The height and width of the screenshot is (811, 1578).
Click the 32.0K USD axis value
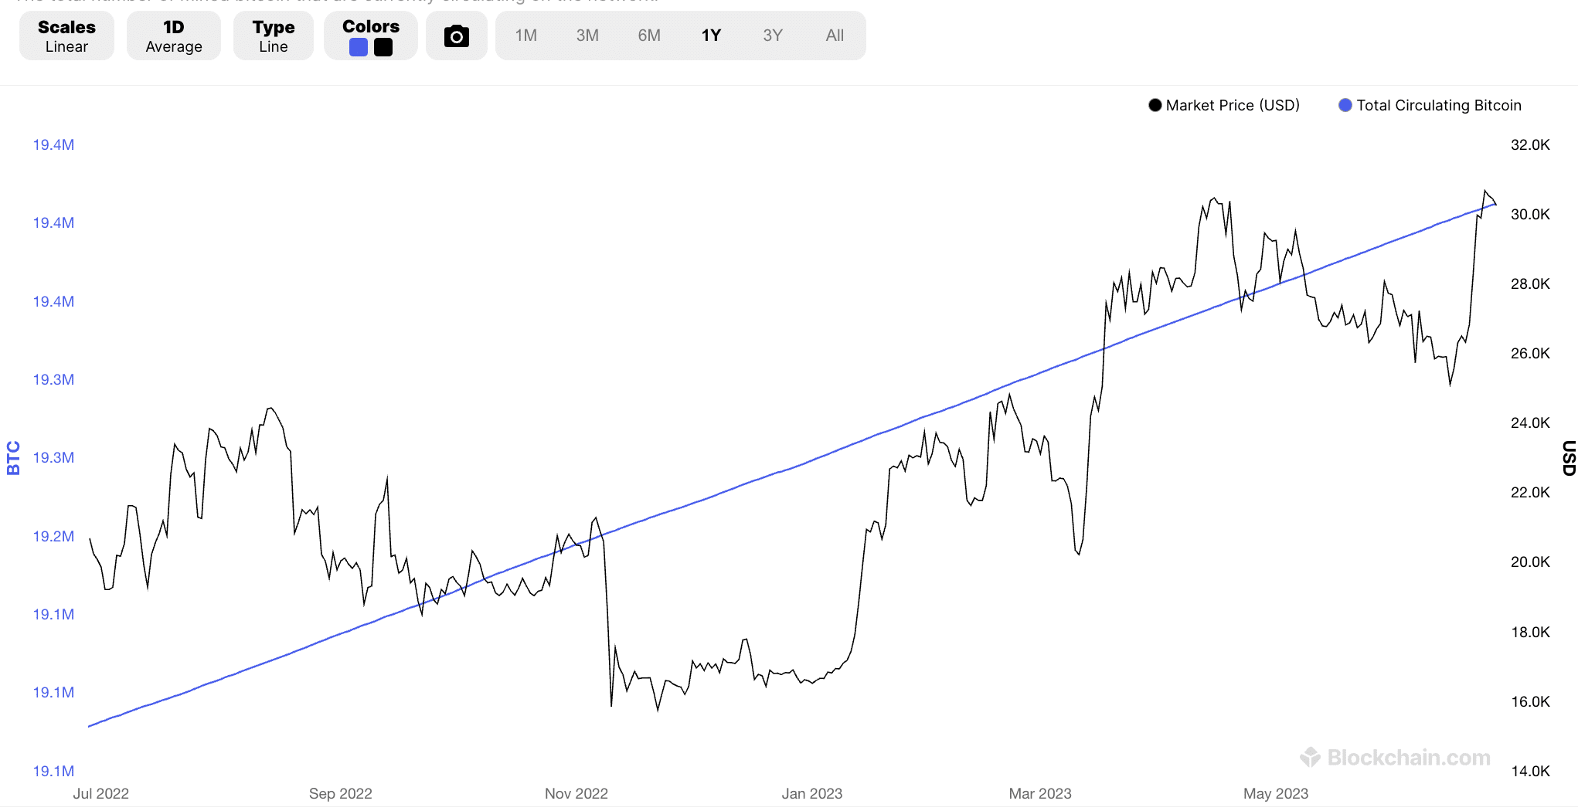1530,144
